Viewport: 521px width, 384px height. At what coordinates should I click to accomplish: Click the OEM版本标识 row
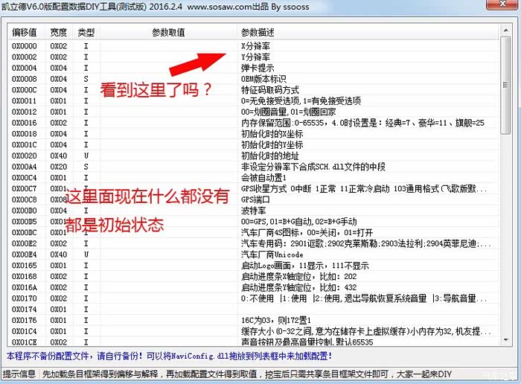[x=263, y=79]
